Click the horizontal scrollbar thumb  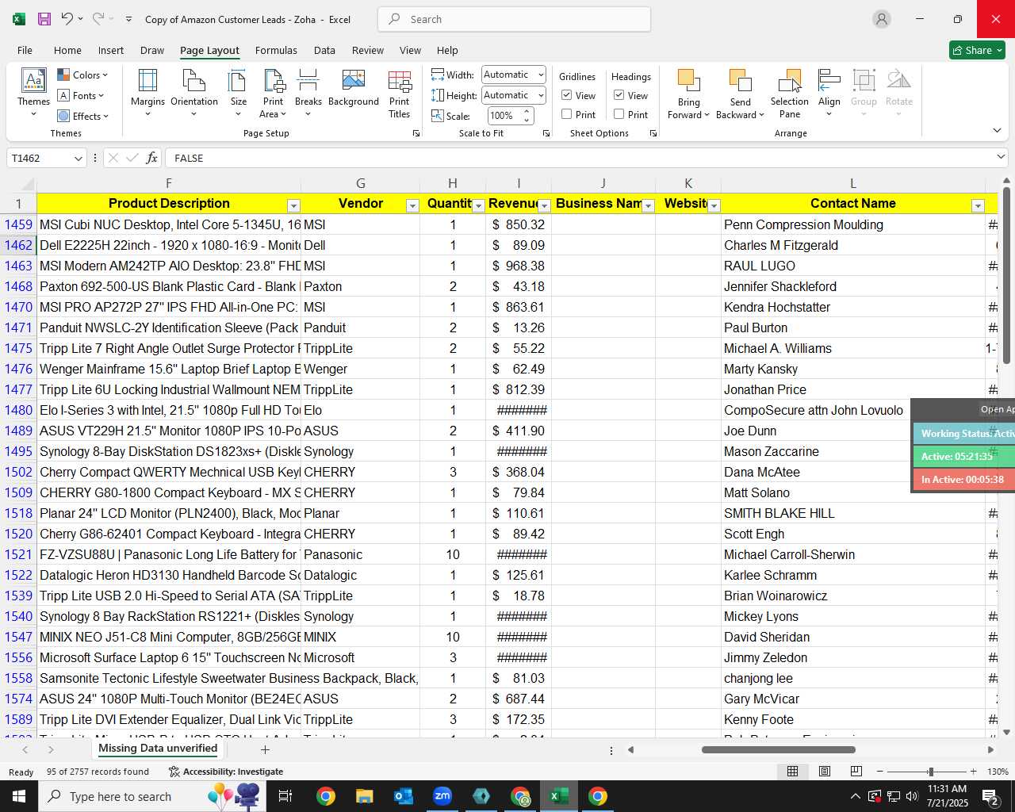coord(778,749)
